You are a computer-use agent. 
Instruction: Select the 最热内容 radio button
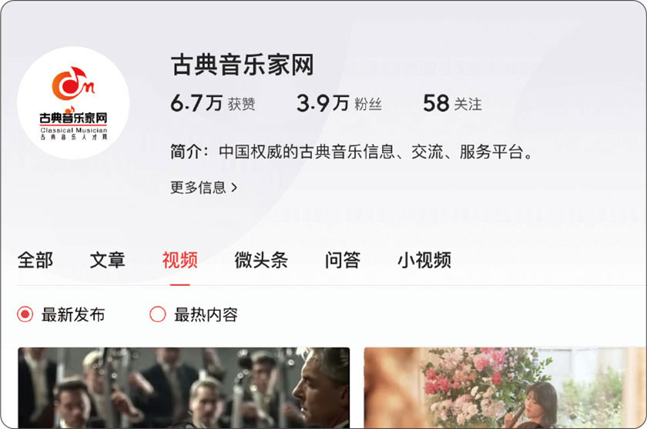[x=158, y=314]
